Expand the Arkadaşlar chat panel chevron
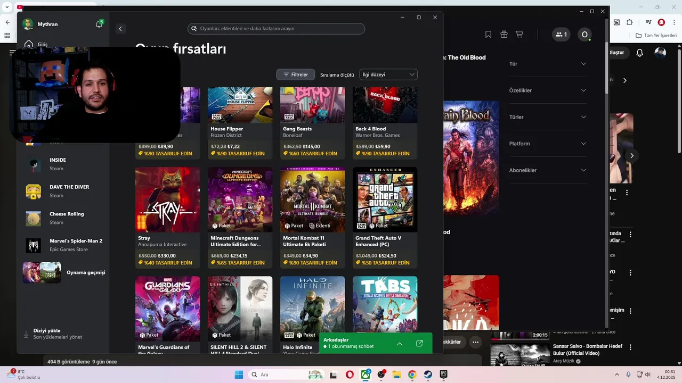 click(x=400, y=344)
